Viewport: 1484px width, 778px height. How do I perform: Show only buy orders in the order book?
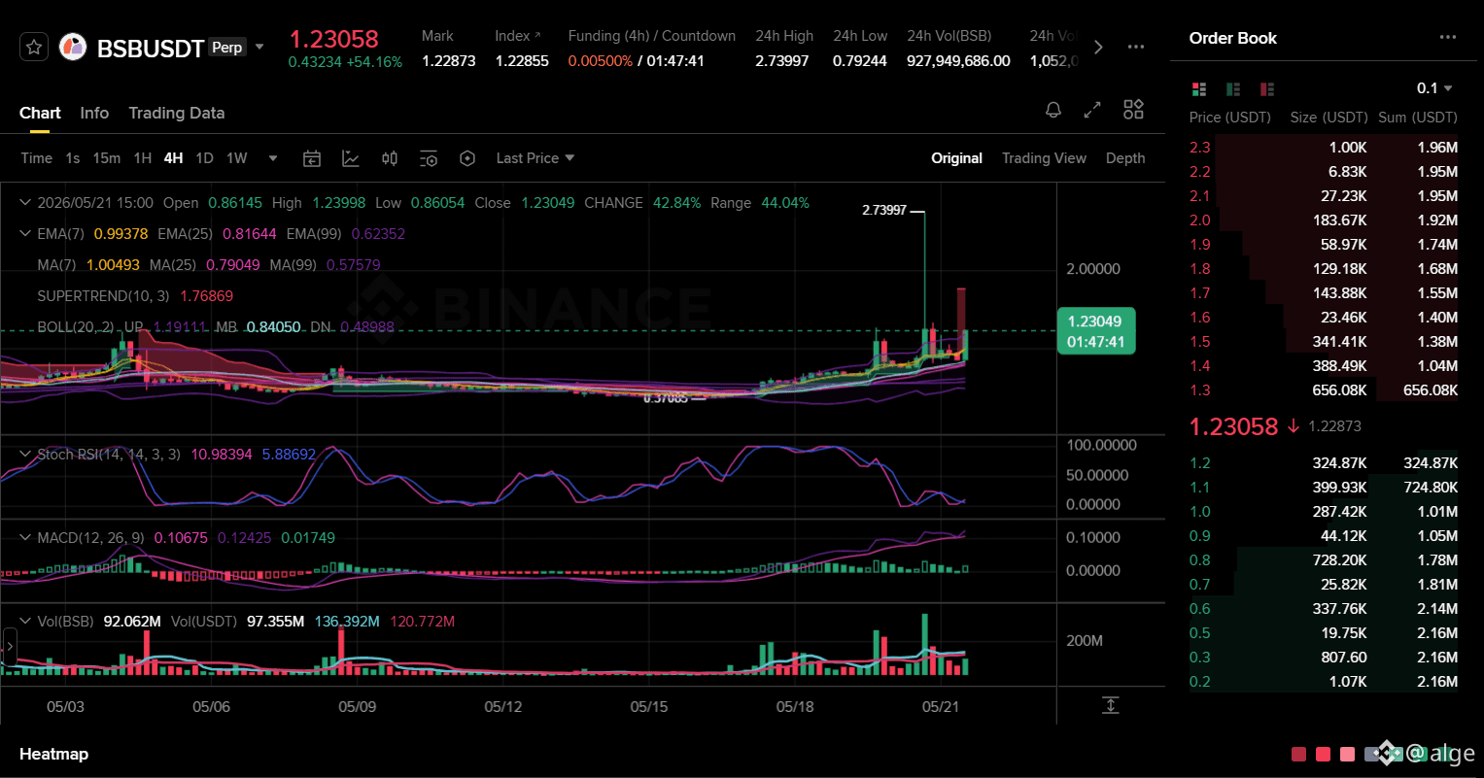pyautogui.click(x=1233, y=89)
